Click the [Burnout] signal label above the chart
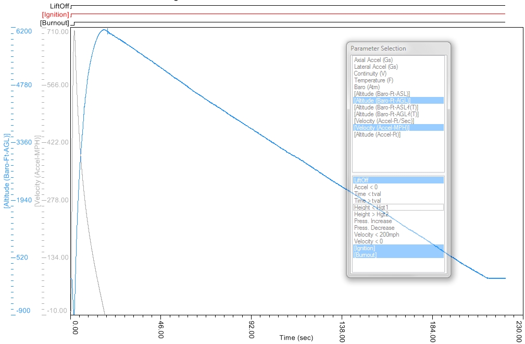 pos(55,23)
